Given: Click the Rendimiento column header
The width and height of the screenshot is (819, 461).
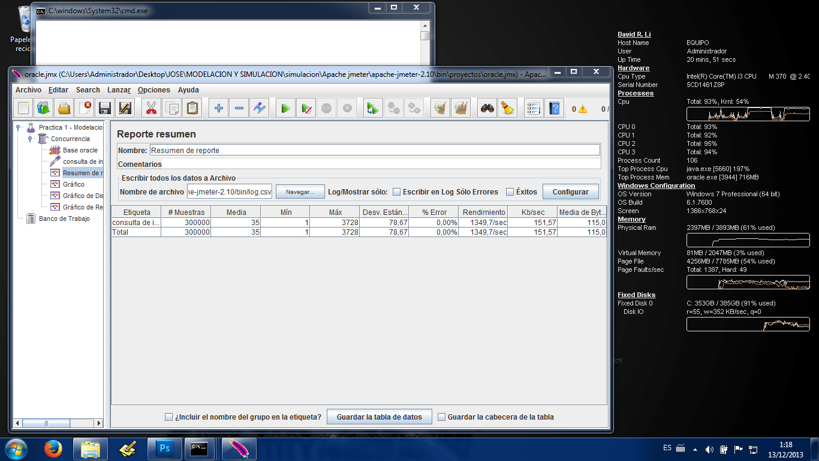Looking at the screenshot, I should (483, 212).
